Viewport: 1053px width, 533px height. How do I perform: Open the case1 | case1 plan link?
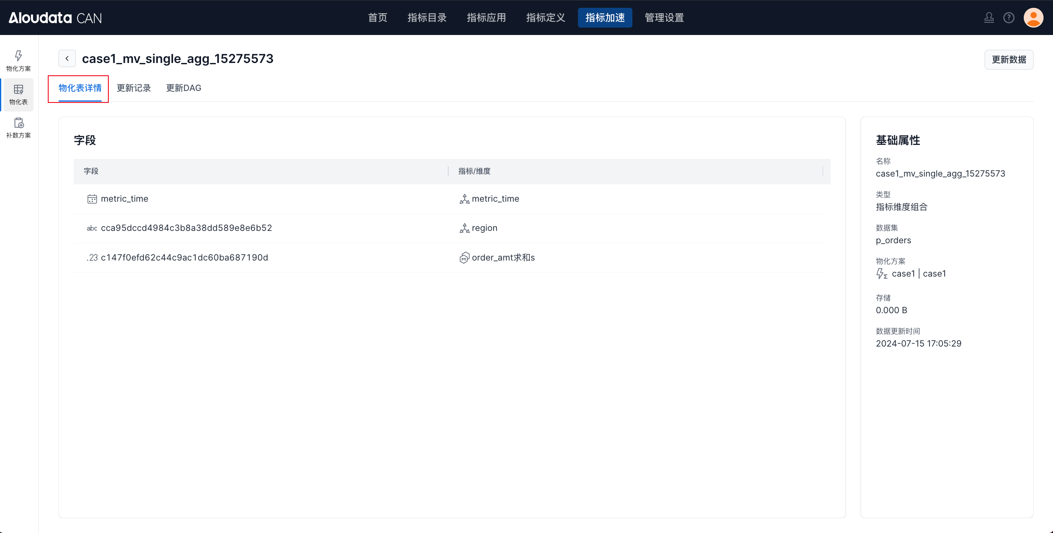[x=919, y=274]
